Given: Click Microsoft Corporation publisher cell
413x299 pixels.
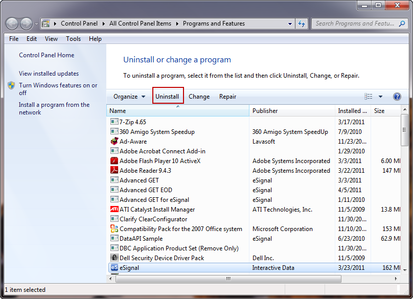Looking at the screenshot, I should point(282,229).
